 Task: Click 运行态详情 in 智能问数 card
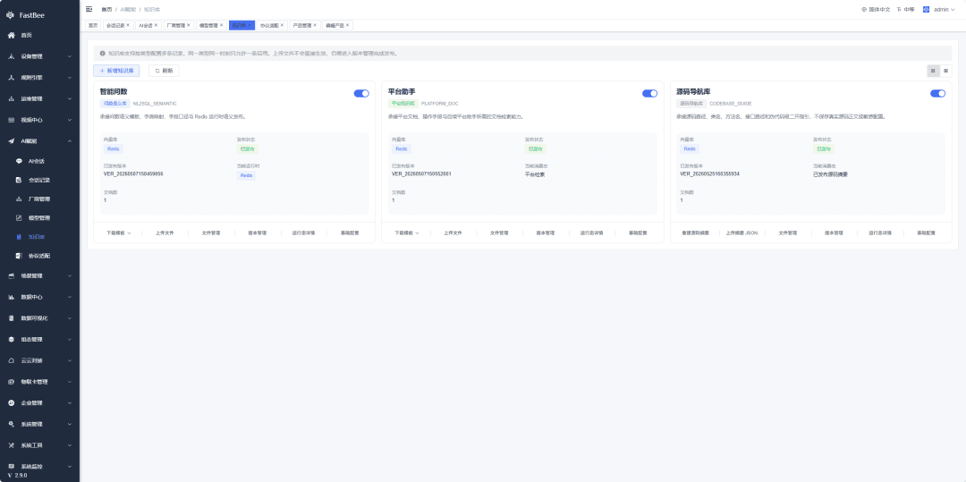point(303,233)
